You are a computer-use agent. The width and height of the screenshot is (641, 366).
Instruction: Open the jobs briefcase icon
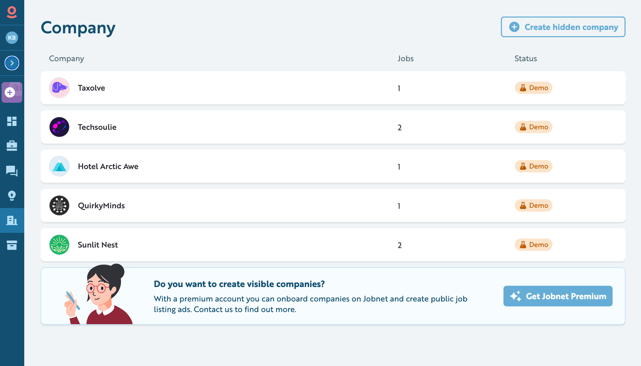(12, 146)
